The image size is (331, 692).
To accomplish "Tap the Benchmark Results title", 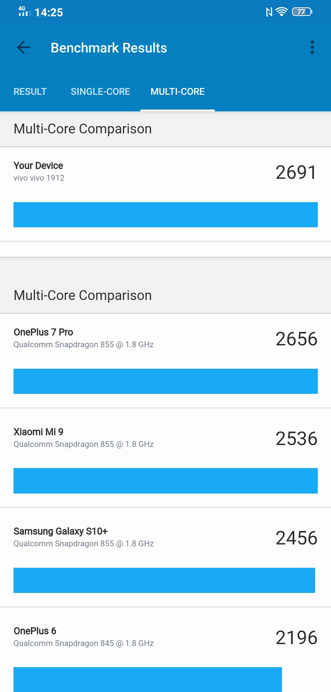I will [x=109, y=48].
